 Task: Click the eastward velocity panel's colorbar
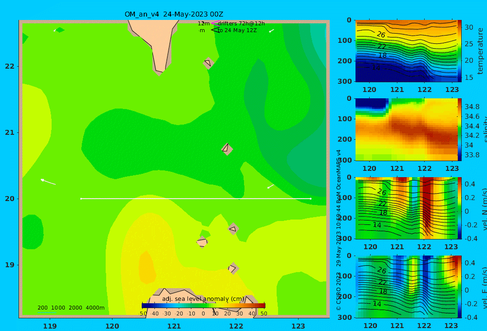pos(460,287)
